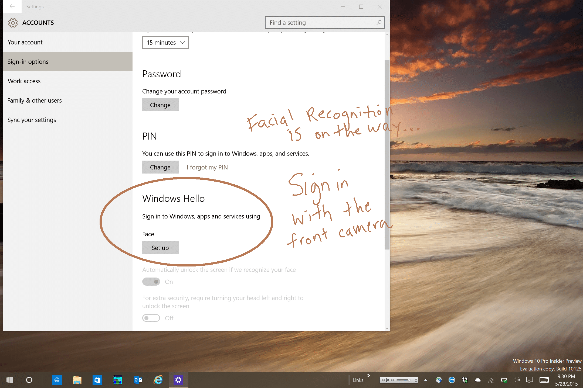
Task: Adjust the taskbar media player volume slider
Action: click(404, 380)
